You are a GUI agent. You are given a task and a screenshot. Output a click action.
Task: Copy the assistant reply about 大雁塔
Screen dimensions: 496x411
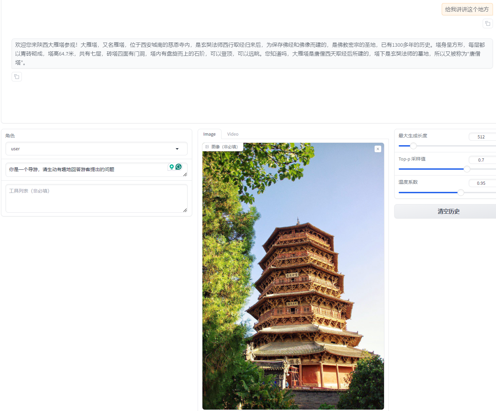pyautogui.click(x=17, y=77)
